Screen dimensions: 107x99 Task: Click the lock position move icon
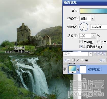coord(82,60)
